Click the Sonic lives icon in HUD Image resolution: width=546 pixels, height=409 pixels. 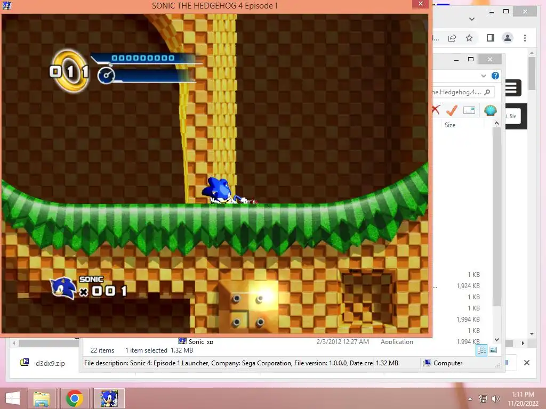point(63,288)
